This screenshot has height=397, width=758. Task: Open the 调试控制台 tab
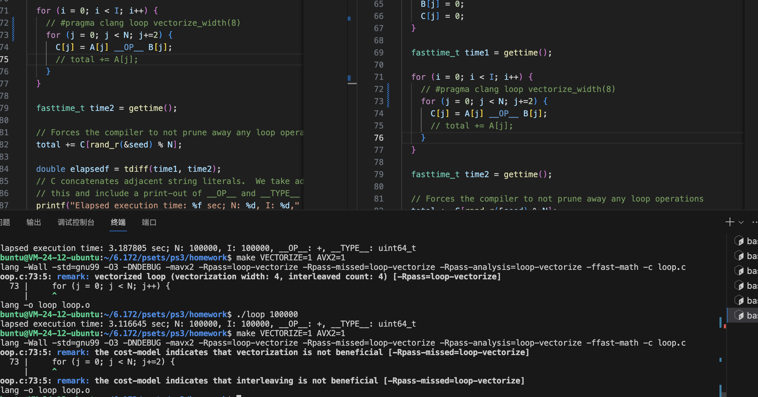[76, 222]
